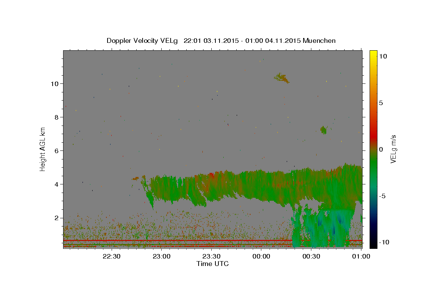Select the '01:00' time axis label
This screenshot has height=298, width=448.
pos(361,256)
